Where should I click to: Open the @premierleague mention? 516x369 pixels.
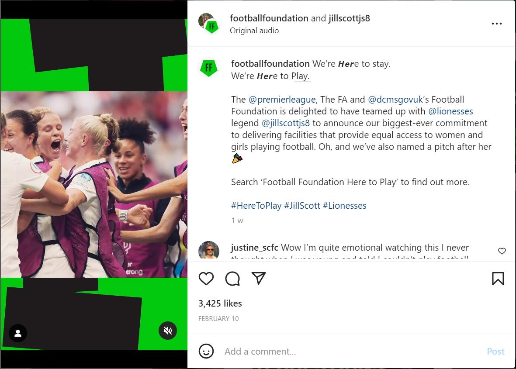coord(282,99)
